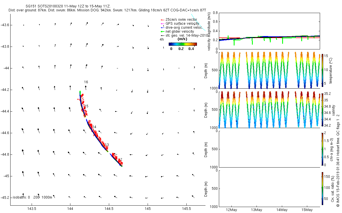Click the green net glider velocity marker

coord(162,32)
